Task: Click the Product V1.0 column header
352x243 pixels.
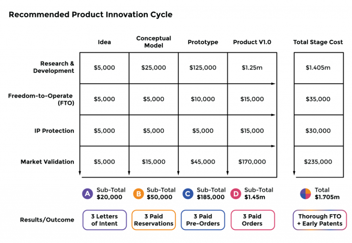Action: (252, 42)
